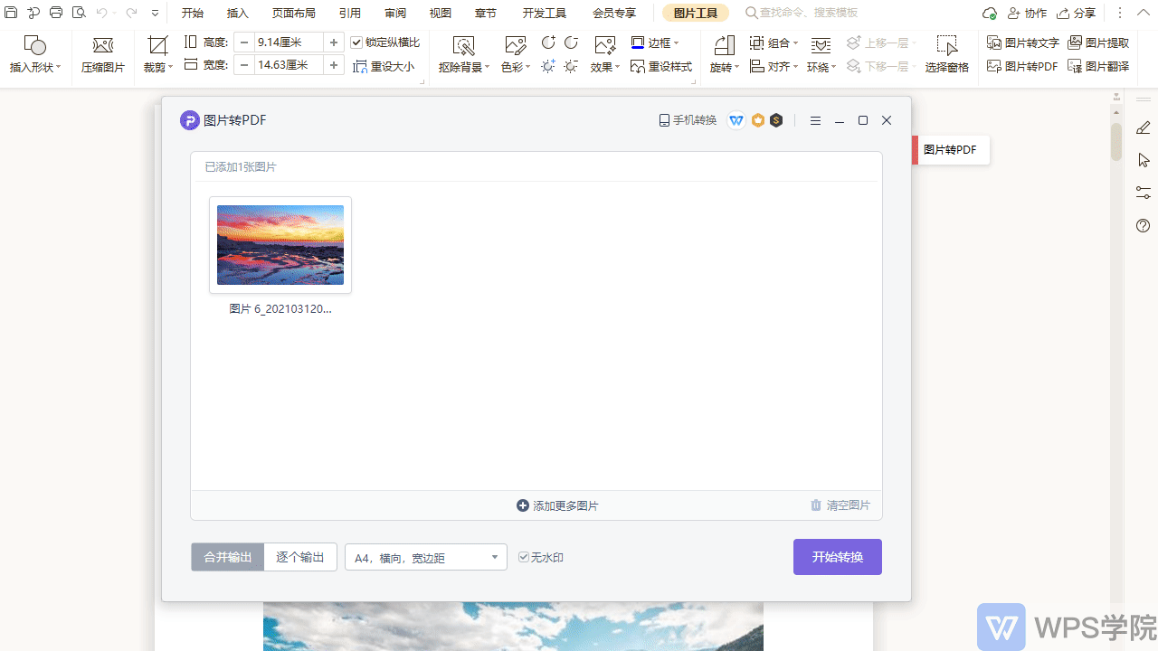Open the Selection Pane (选择窗格)

[x=947, y=54]
